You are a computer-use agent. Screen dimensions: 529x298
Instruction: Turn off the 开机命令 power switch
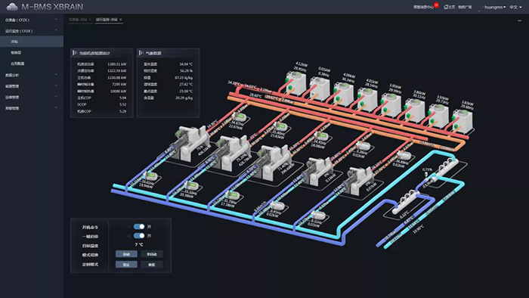click(138, 226)
